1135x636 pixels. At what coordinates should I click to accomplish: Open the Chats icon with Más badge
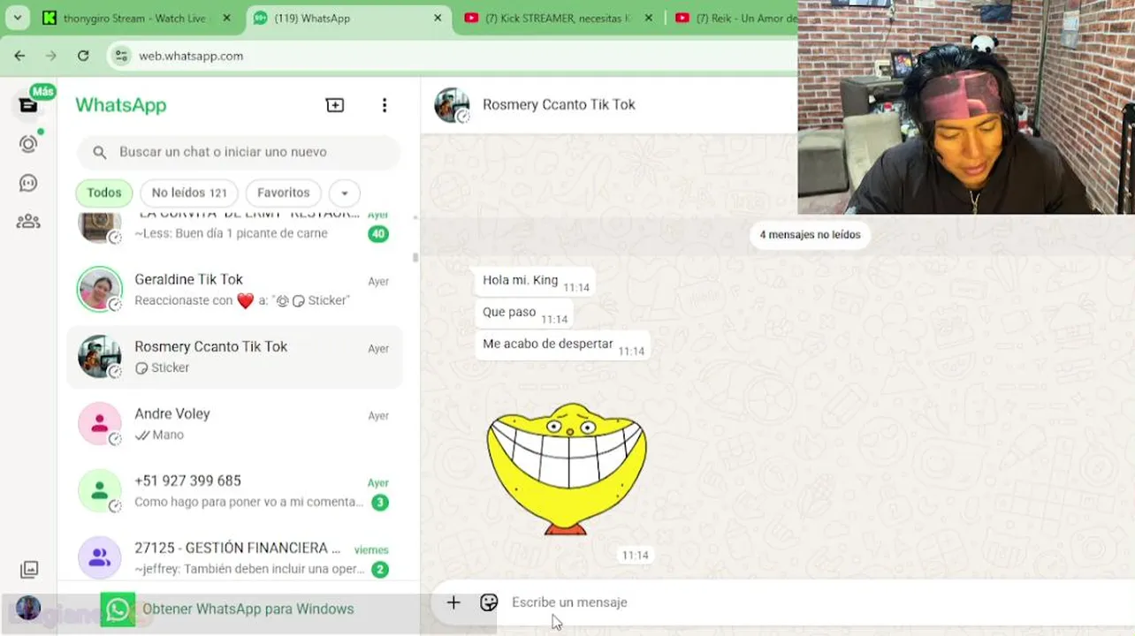point(28,105)
